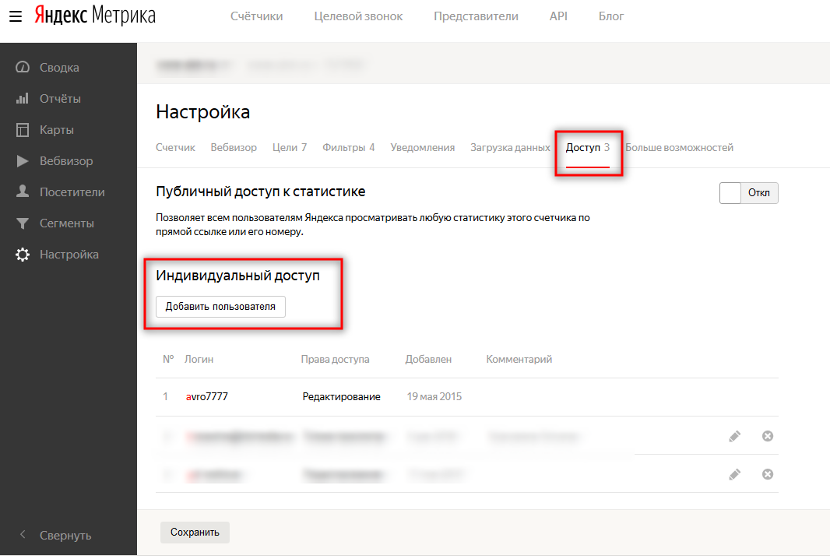Viewport: 830px width, 559px height.
Task: Open Настройка sidebar label
Action: point(69,255)
